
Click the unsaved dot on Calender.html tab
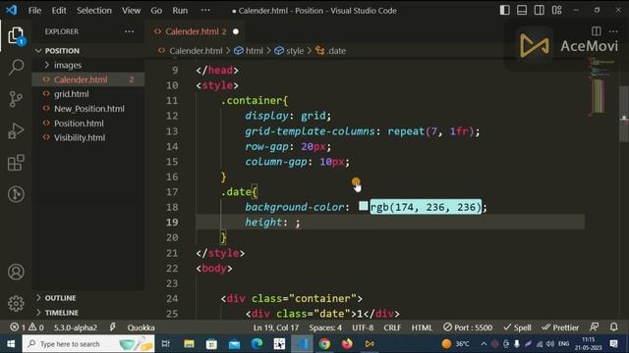tap(236, 31)
